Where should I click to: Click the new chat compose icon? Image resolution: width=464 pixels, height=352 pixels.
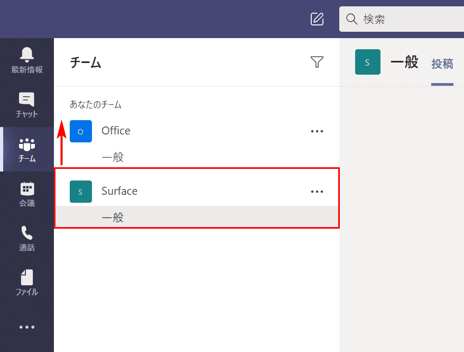317,19
